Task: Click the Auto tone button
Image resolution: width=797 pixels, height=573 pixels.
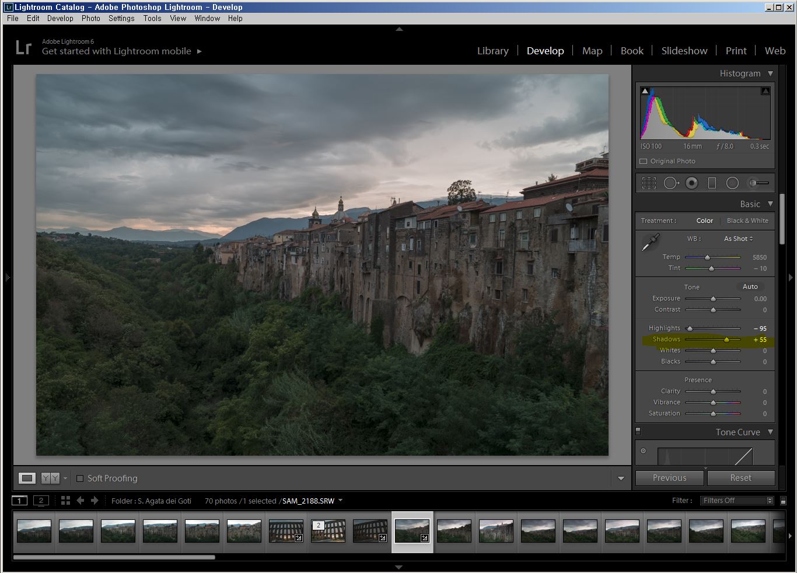Action: [x=750, y=286]
